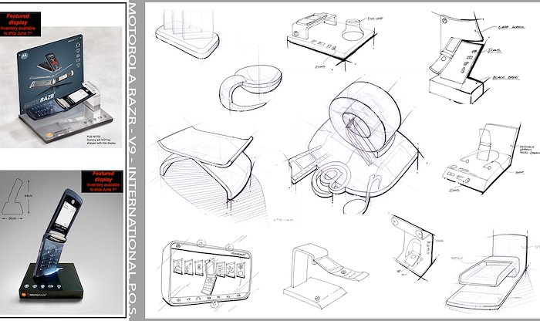Select the large ring shape in the central sketch
This screenshot has width=540, height=321.
(365, 118)
